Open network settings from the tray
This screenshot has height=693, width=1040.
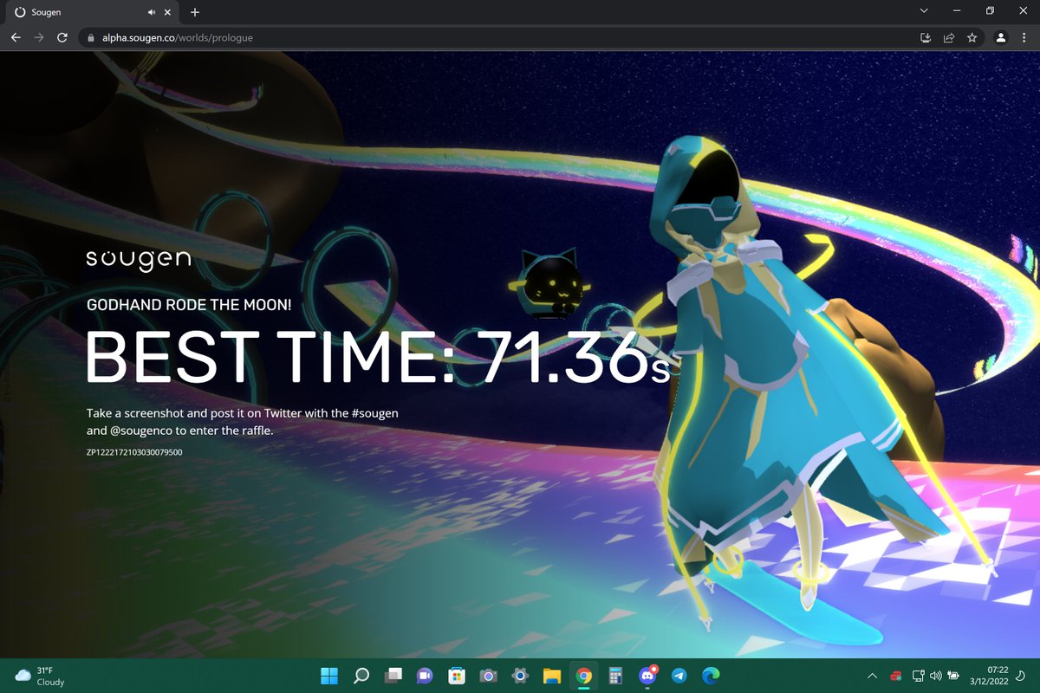pyautogui.click(x=920, y=676)
